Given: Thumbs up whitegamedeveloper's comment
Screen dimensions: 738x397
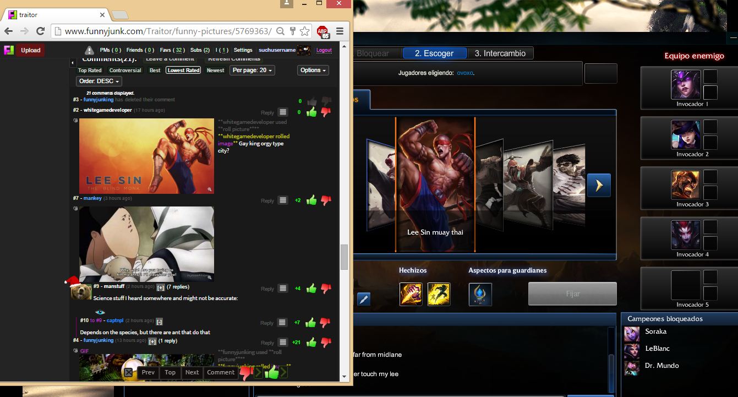Looking at the screenshot, I should (x=311, y=112).
